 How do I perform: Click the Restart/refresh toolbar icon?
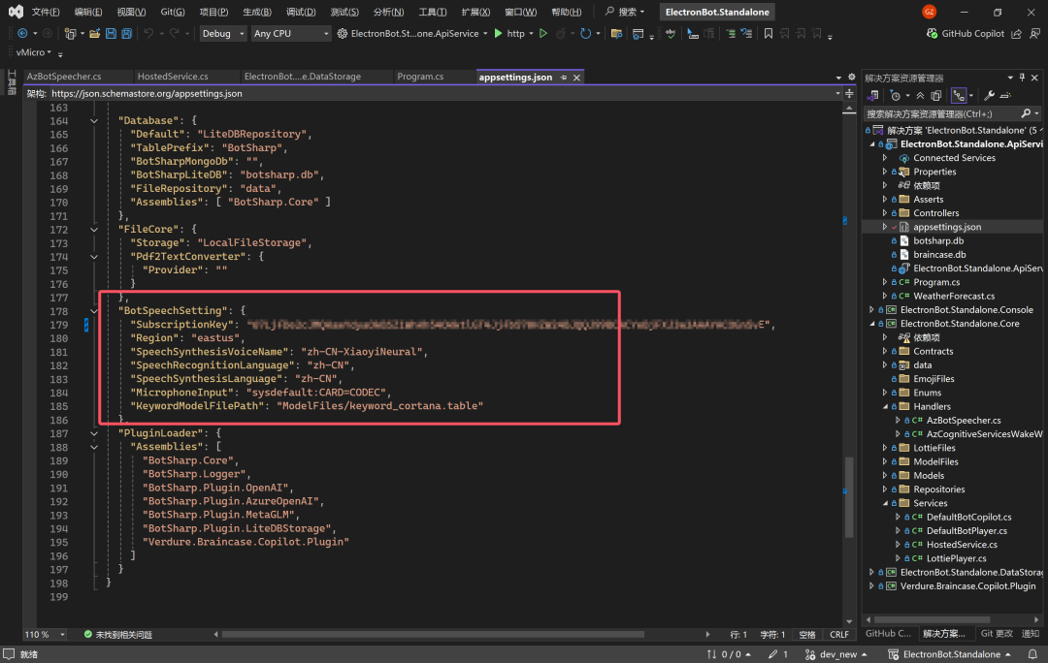click(x=585, y=33)
